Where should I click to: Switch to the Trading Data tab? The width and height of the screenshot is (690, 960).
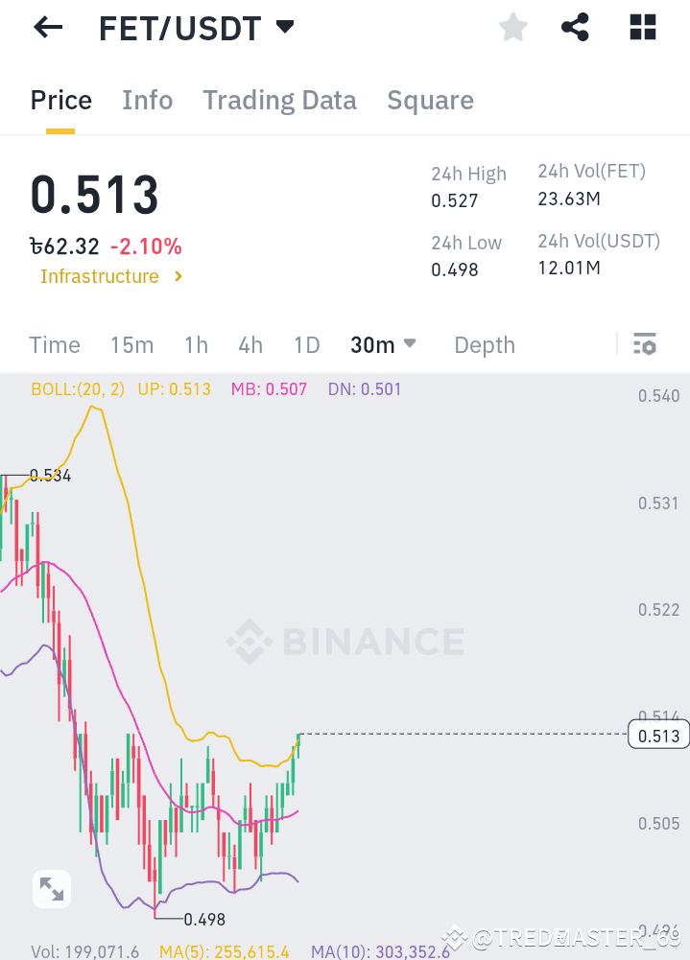[279, 100]
